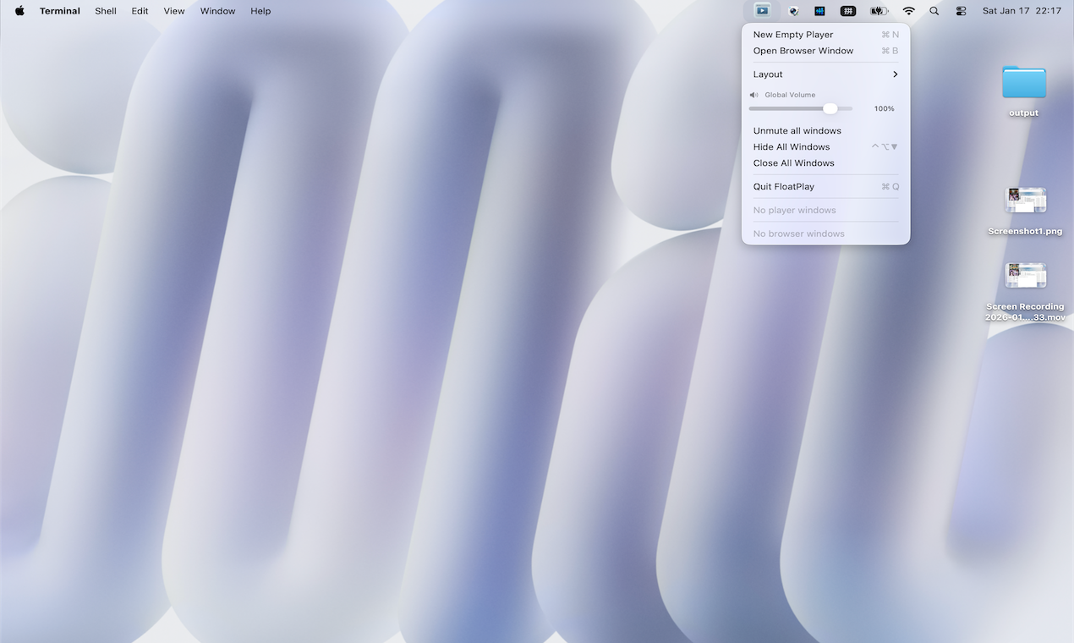Click the Global Volume label

[790, 95]
